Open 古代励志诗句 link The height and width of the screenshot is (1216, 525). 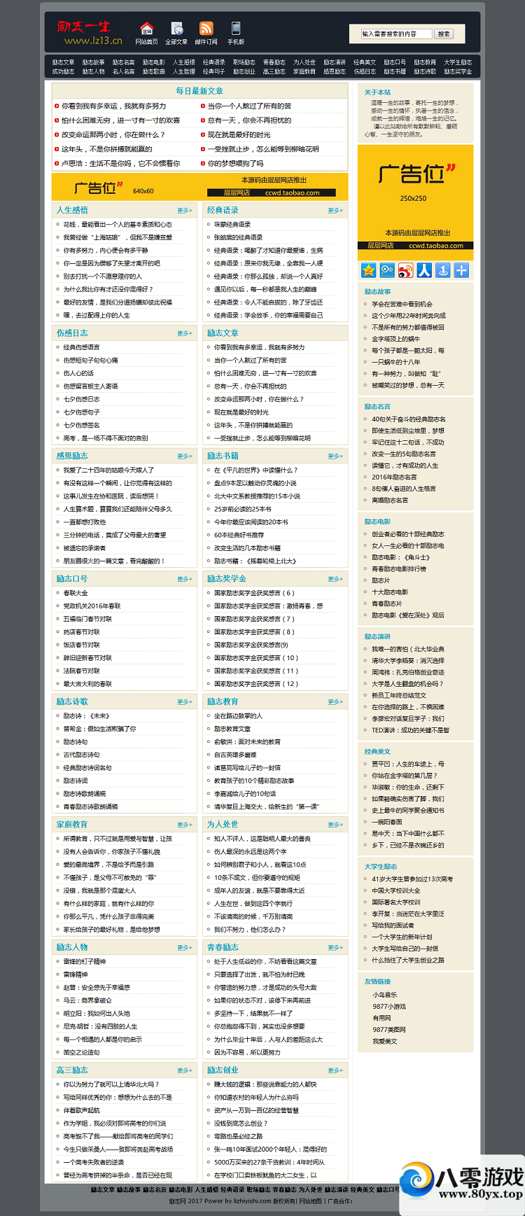click(81, 755)
